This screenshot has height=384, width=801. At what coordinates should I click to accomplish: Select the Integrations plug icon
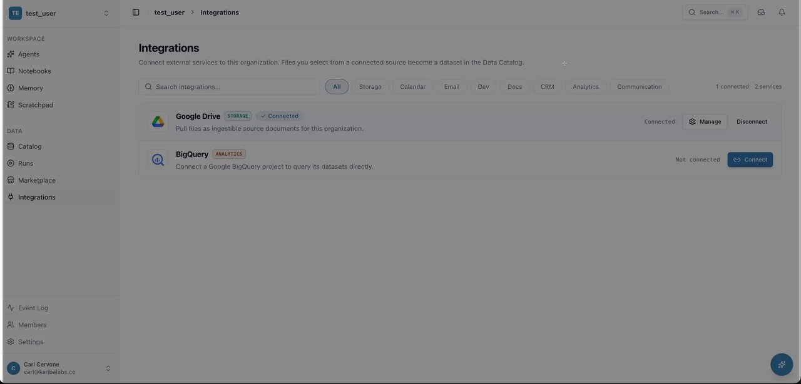[11, 197]
